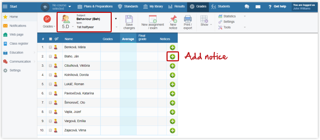Check the box for Vajda, Jozef
The width and height of the screenshot is (320, 140).
point(51,112)
